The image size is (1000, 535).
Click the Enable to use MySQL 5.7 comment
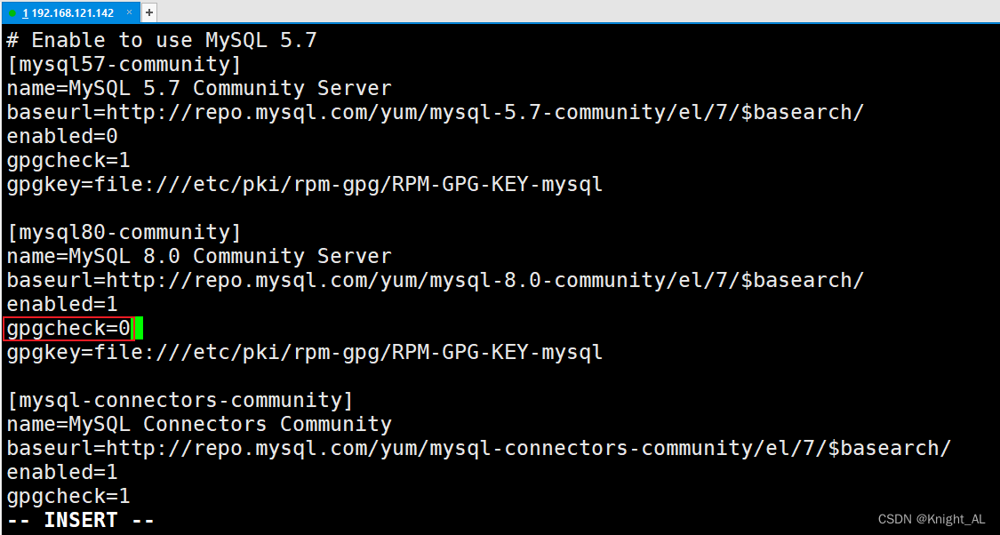click(160, 39)
